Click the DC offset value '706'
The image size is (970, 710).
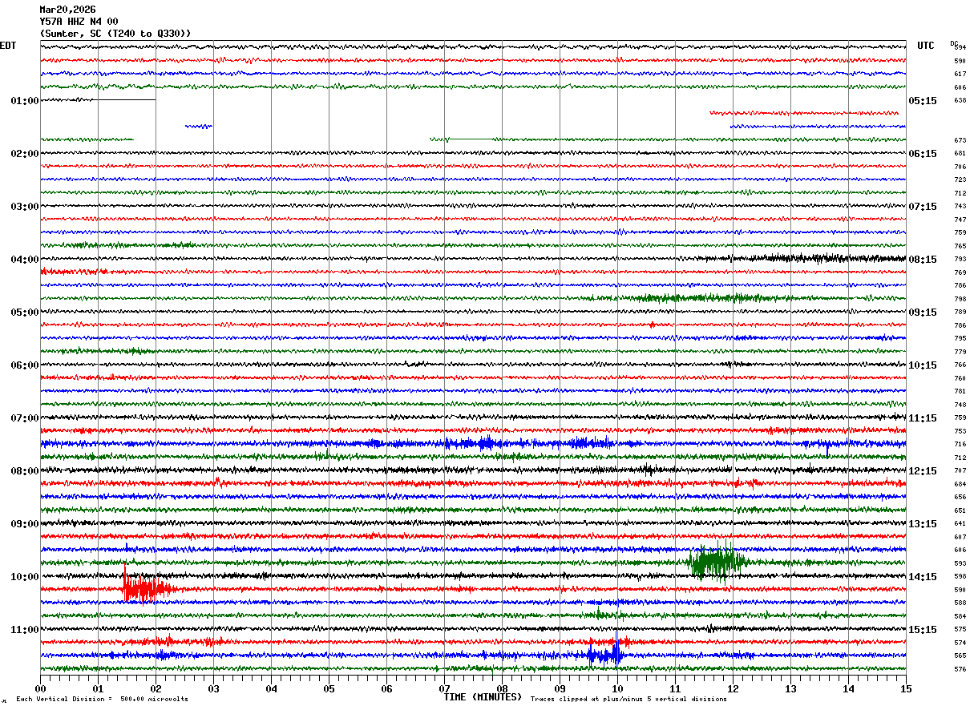[x=960, y=167]
